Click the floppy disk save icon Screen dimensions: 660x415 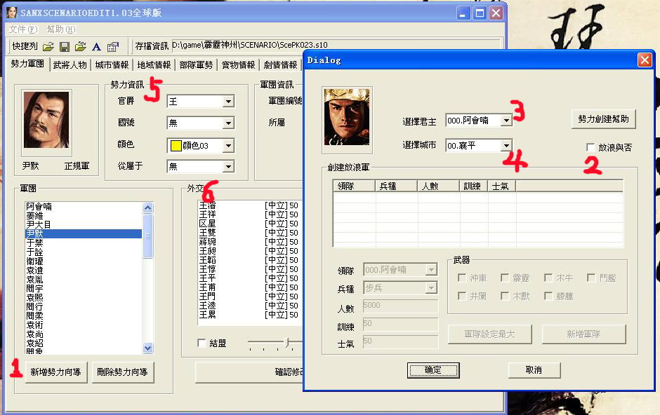tap(65, 46)
